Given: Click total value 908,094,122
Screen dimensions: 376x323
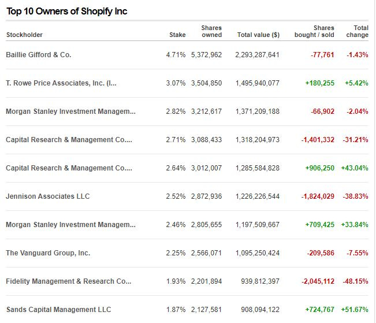Looking at the screenshot, I should click(260, 310).
